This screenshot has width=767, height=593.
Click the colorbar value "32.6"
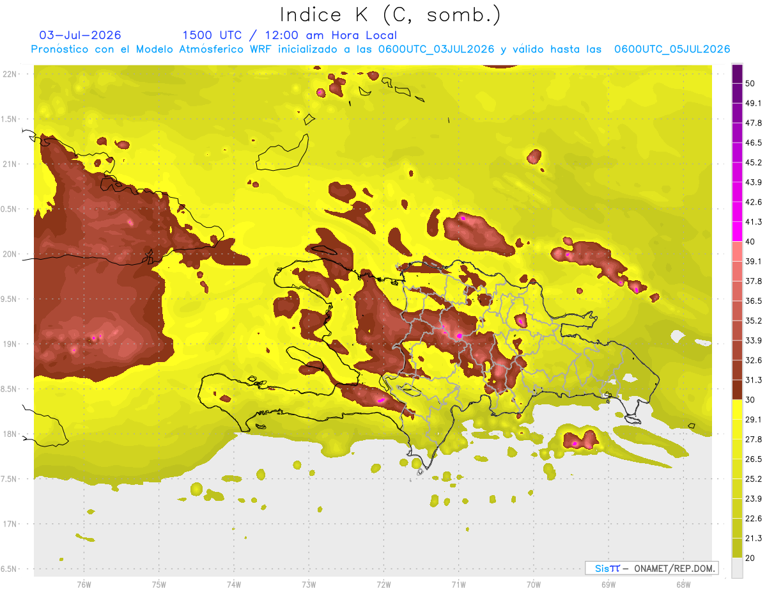[754, 360]
